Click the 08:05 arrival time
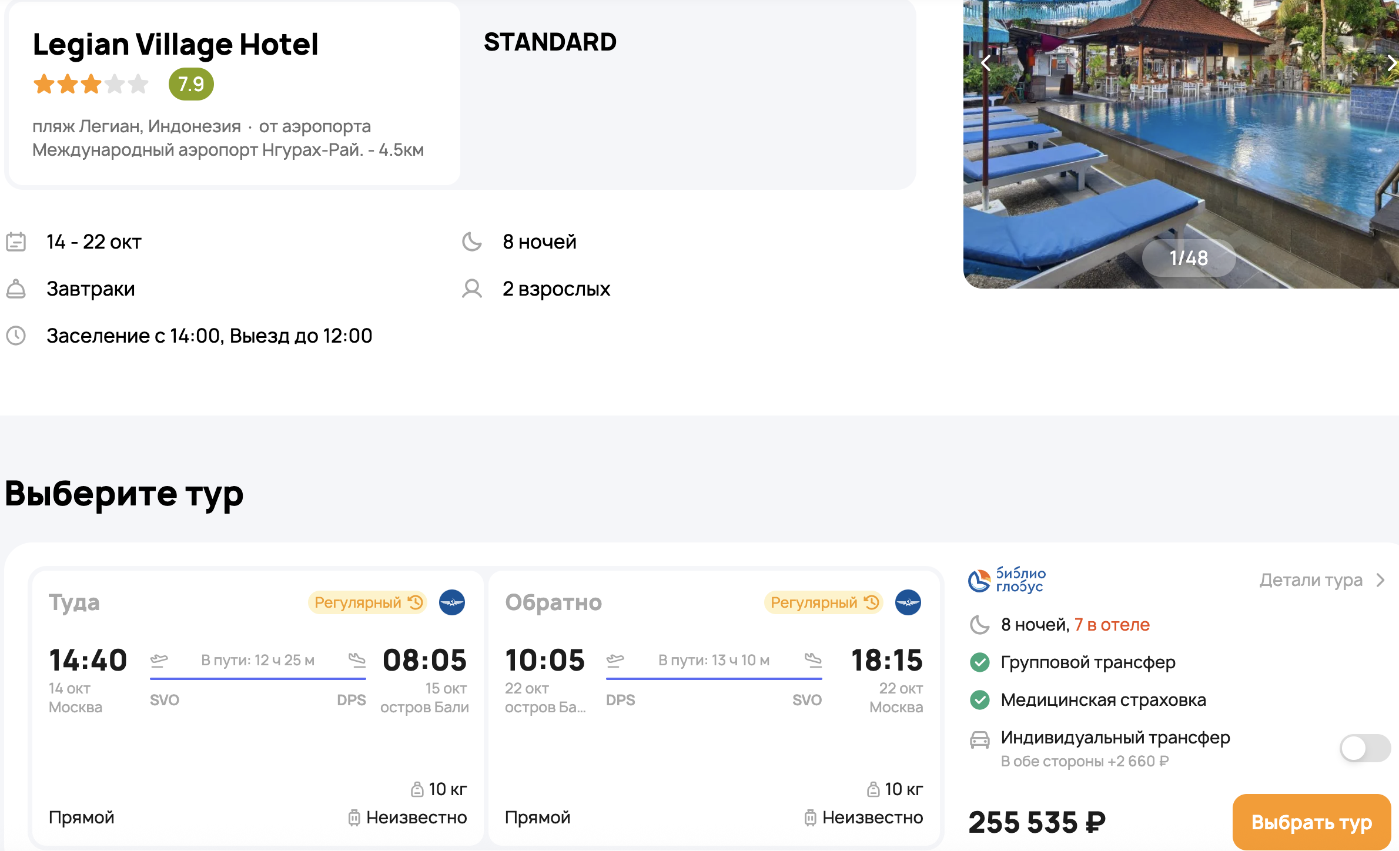Viewport: 1399px width, 851px height. click(x=424, y=660)
